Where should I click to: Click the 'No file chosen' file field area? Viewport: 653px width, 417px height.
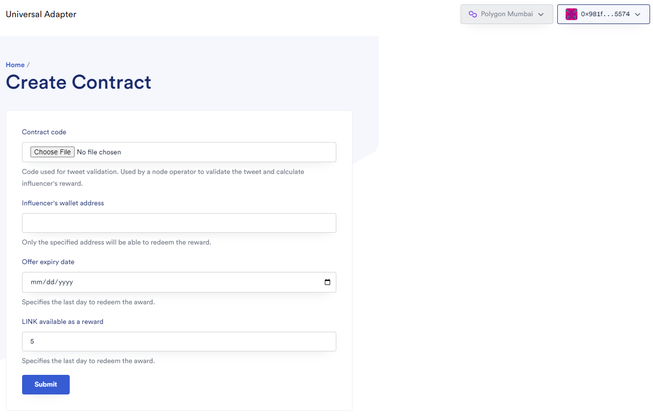coord(99,152)
